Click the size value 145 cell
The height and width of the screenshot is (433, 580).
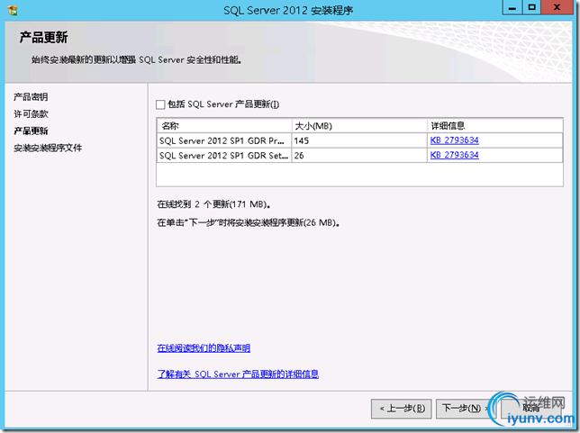359,140
